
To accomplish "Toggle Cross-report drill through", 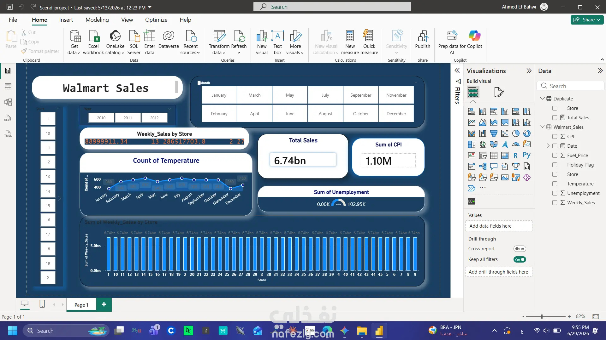I will pos(520,249).
